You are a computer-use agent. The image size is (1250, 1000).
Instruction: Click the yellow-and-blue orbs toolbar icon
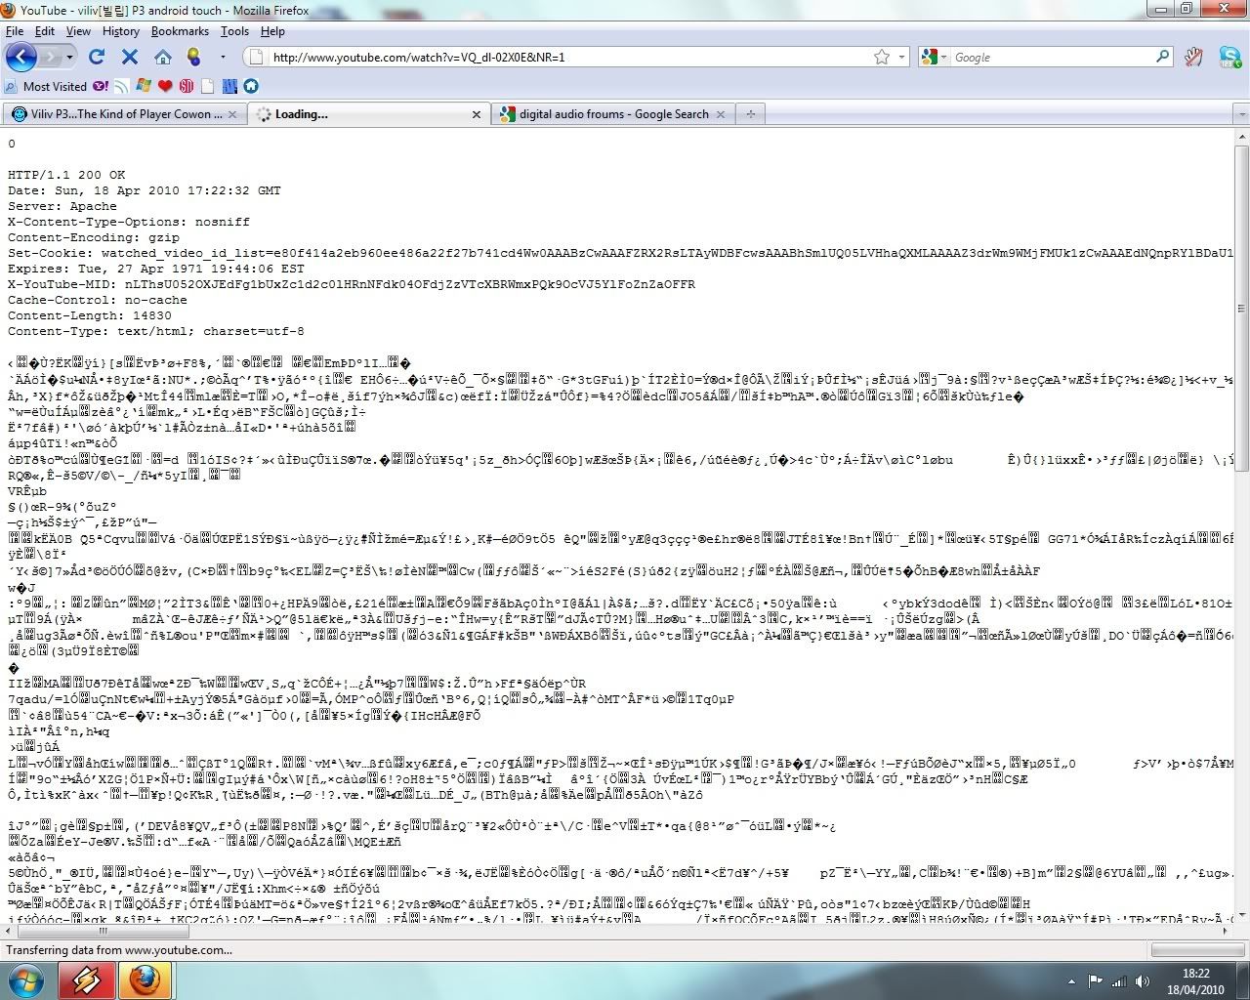pos(193,57)
